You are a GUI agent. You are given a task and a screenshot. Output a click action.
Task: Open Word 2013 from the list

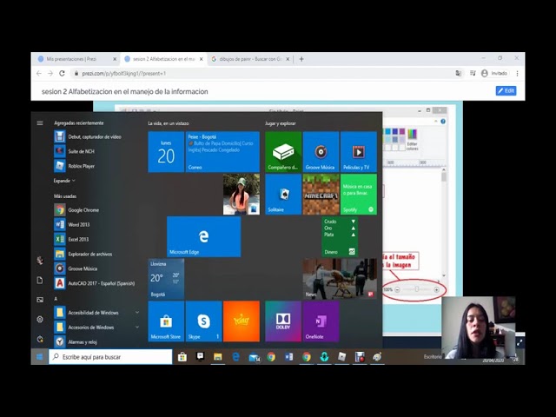point(72,224)
